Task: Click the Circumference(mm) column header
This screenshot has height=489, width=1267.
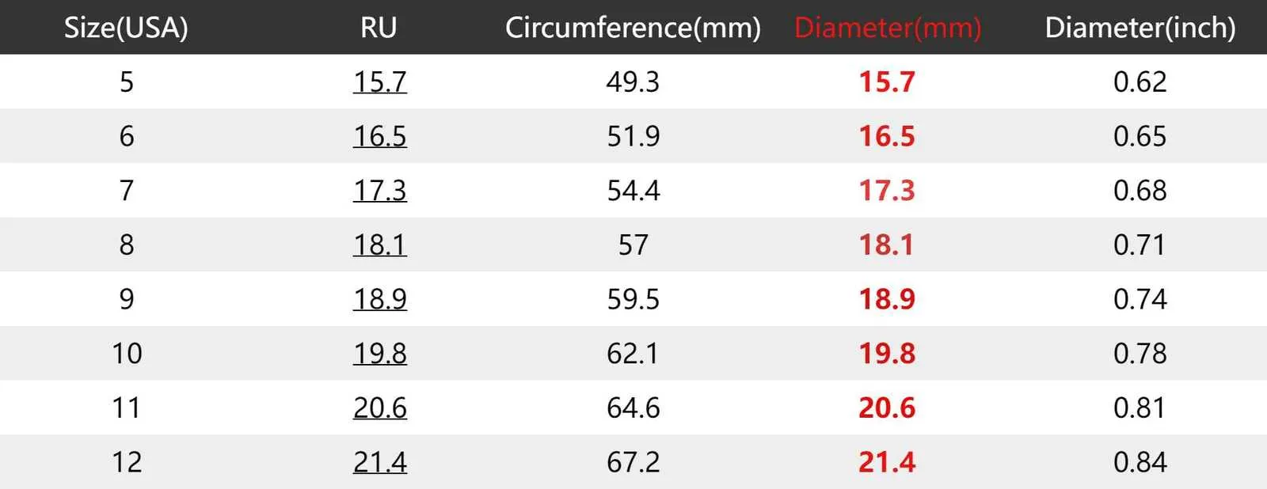Action: (633, 28)
